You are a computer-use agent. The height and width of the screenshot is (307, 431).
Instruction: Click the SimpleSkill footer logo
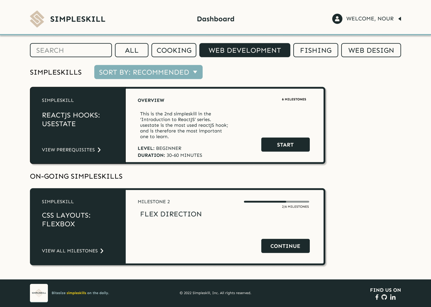(39, 293)
